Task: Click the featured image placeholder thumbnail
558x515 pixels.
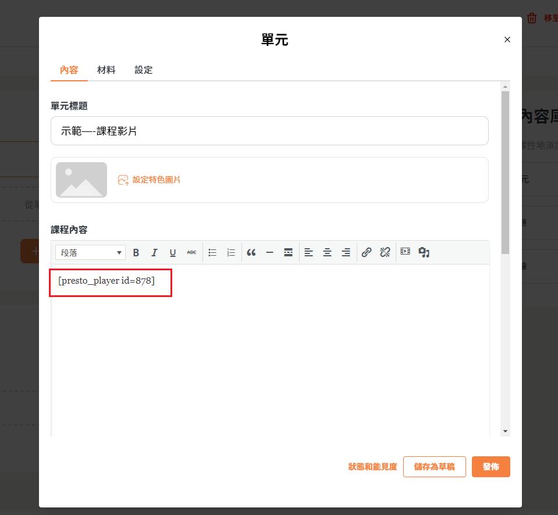Action: coord(81,180)
